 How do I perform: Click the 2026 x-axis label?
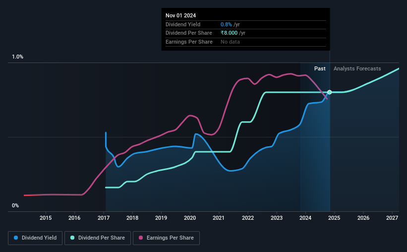(x=363, y=218)
